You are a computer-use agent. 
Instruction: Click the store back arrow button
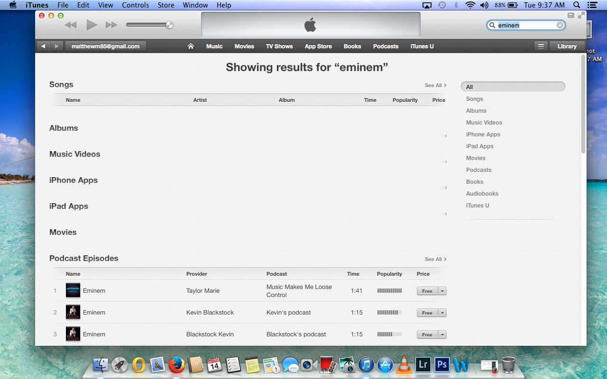click(x=43, y=46)
